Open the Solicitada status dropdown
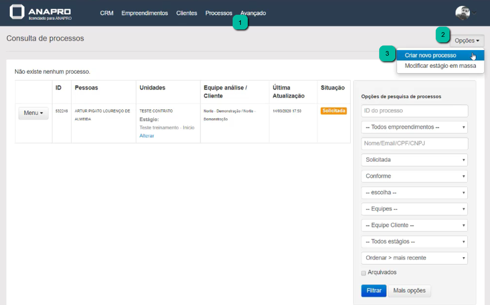 414,160
